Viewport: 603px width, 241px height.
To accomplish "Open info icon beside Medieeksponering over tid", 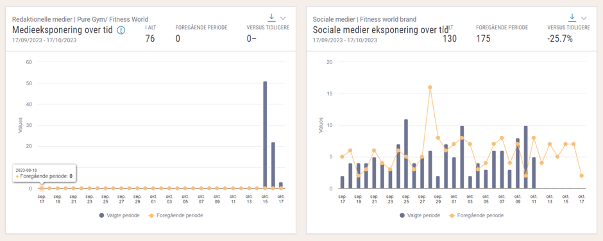I will pos(121,30).
